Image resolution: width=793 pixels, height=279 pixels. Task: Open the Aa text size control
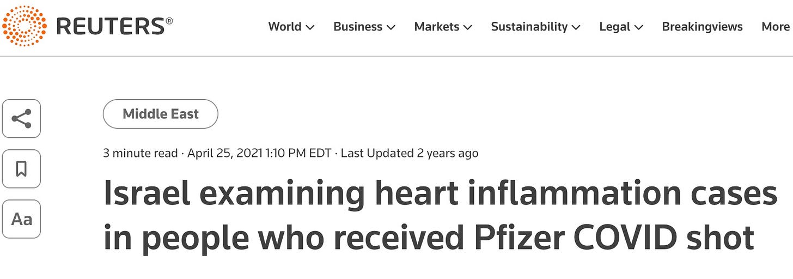pos(21,219)
